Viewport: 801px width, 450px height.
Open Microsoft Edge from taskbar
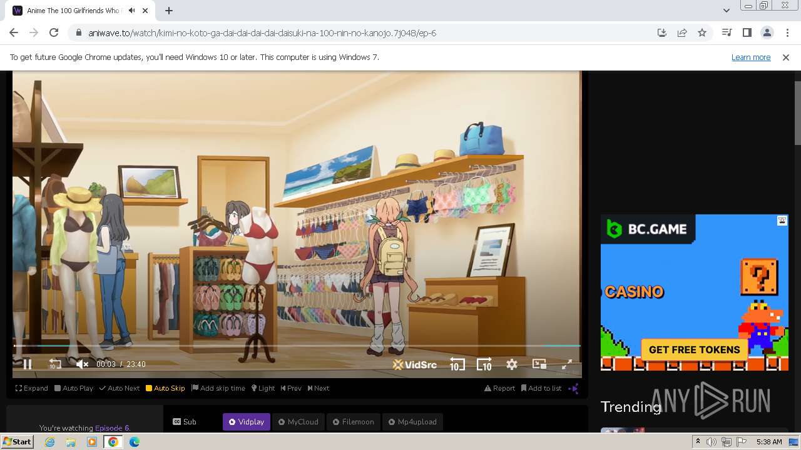click(x=135, y=442)
